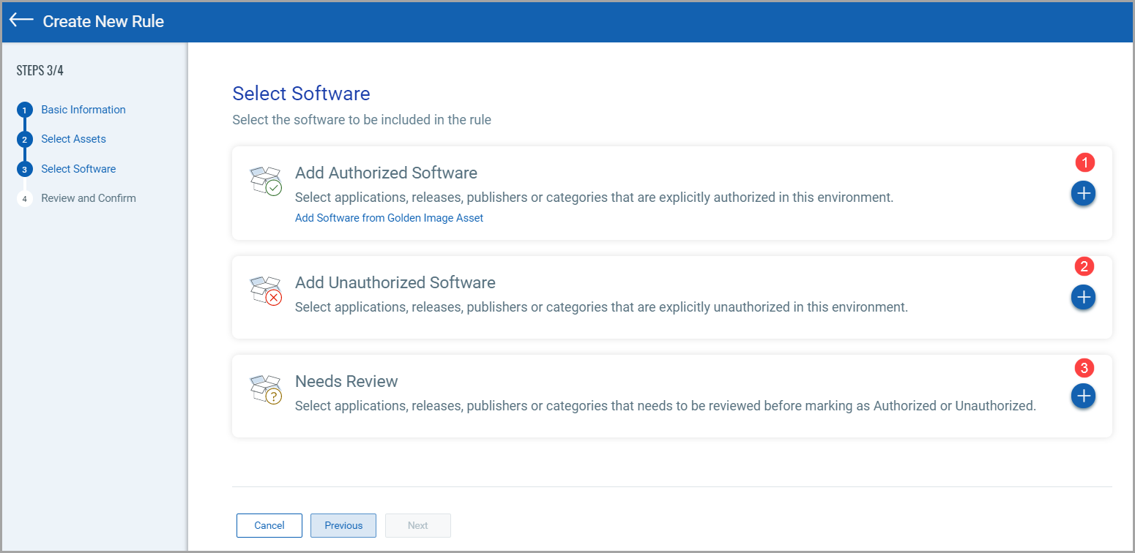
Task: Click step indicator circle numbered 1
Action: (x=24, y=109)
